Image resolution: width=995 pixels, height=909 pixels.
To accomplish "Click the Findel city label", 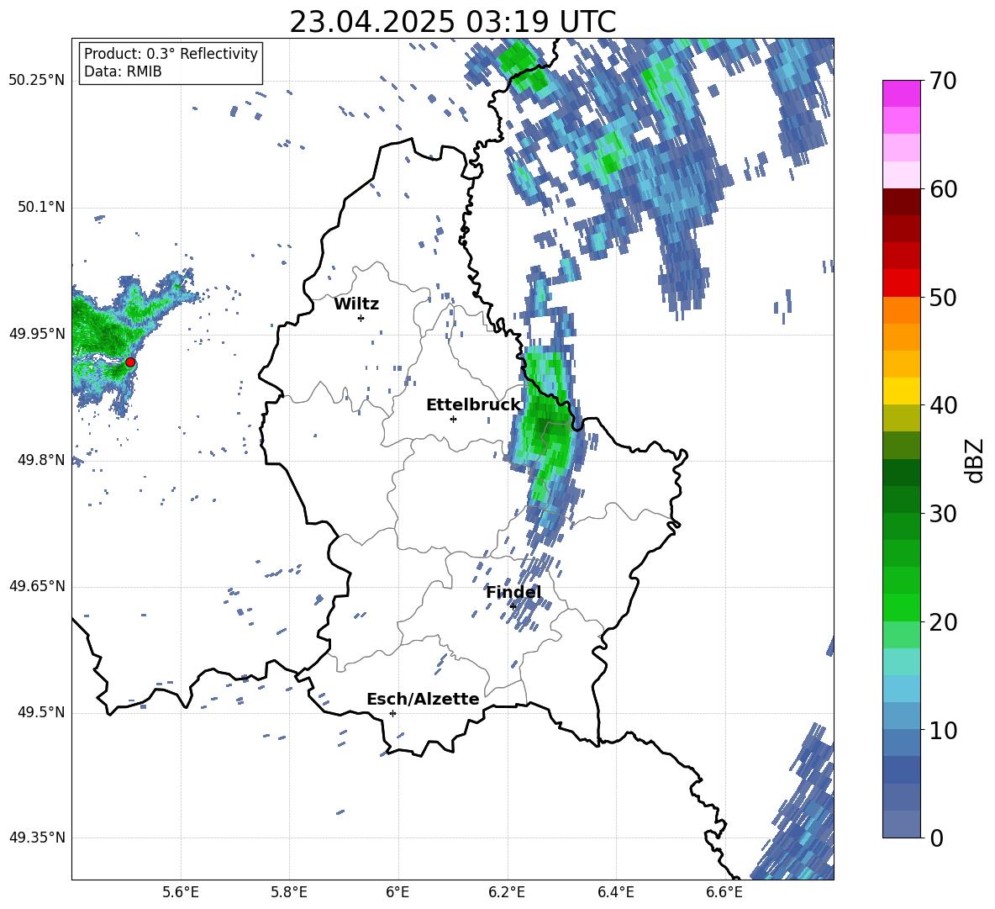I will click(x=513, y=592).
